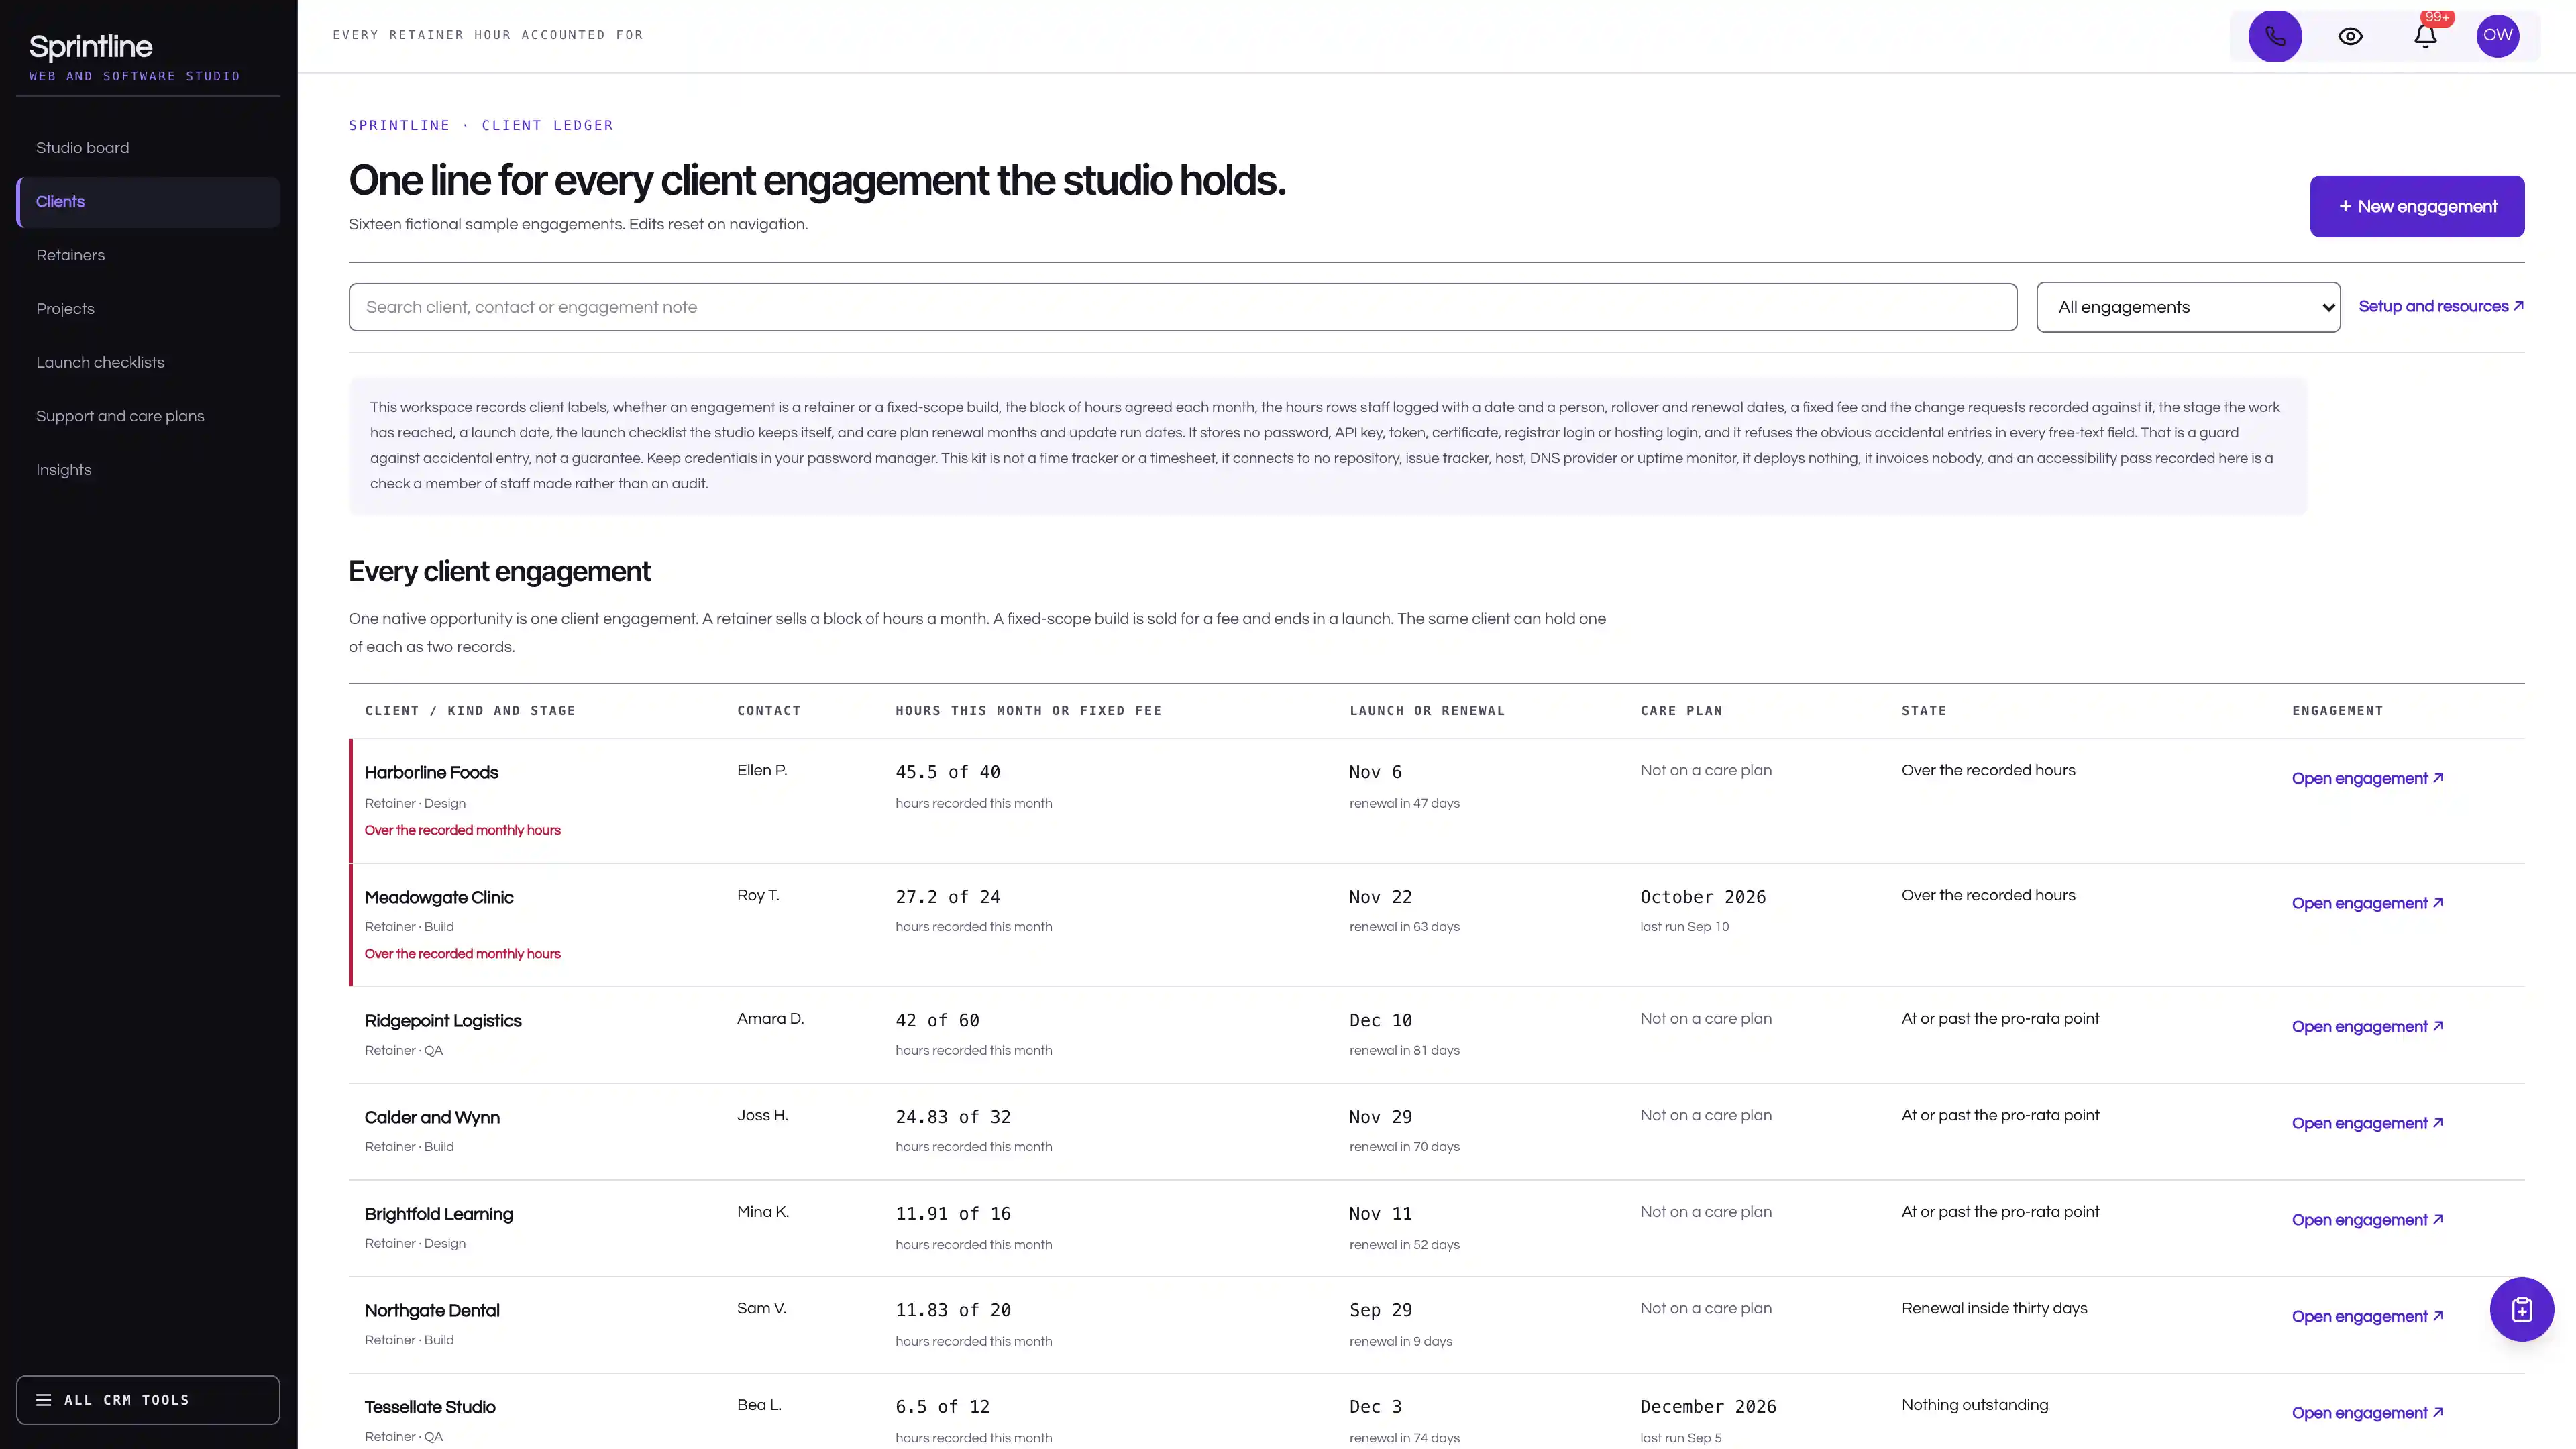Click the 'December 2026' care plan cell
Screen dimensions: 2576x1449
(1708, 1407)
